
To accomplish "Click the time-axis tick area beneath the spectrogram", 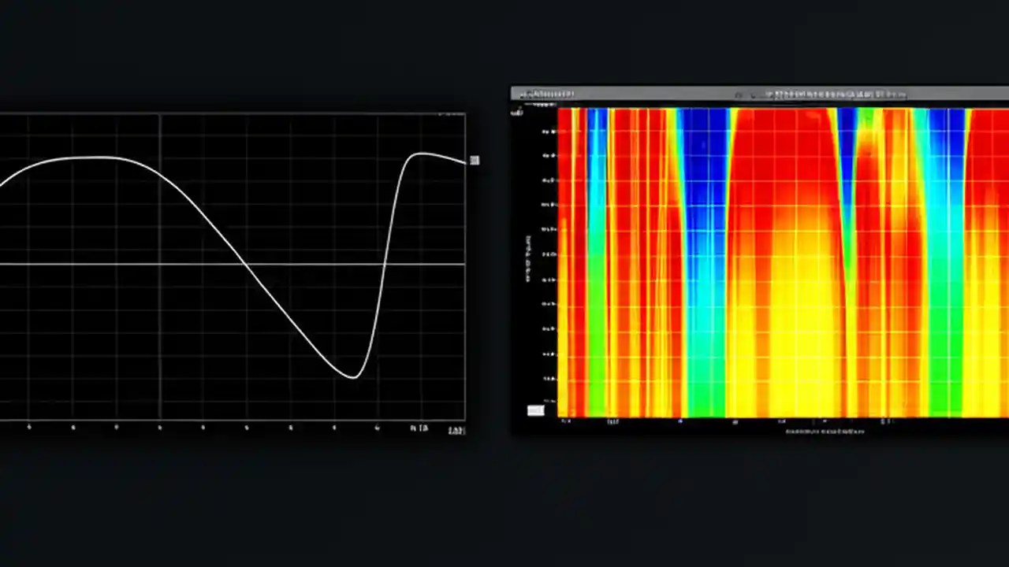I will click(x=773, y=421).
